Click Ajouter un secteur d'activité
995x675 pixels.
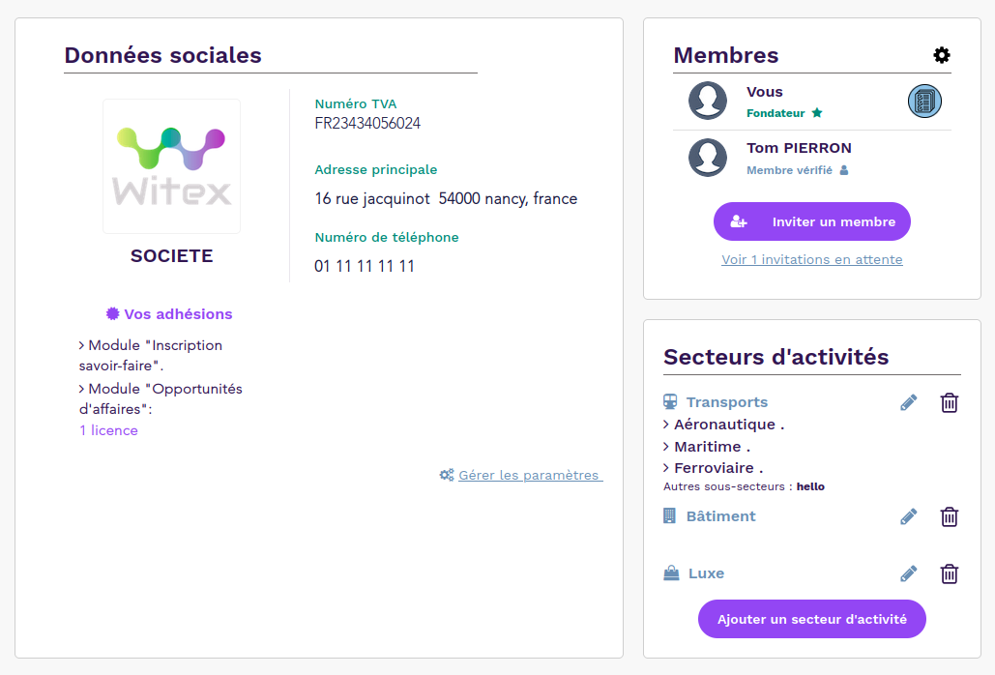(811, 619)
